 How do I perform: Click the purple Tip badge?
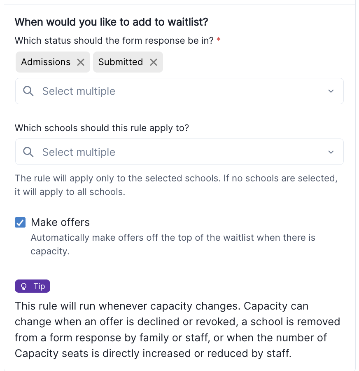33,286
